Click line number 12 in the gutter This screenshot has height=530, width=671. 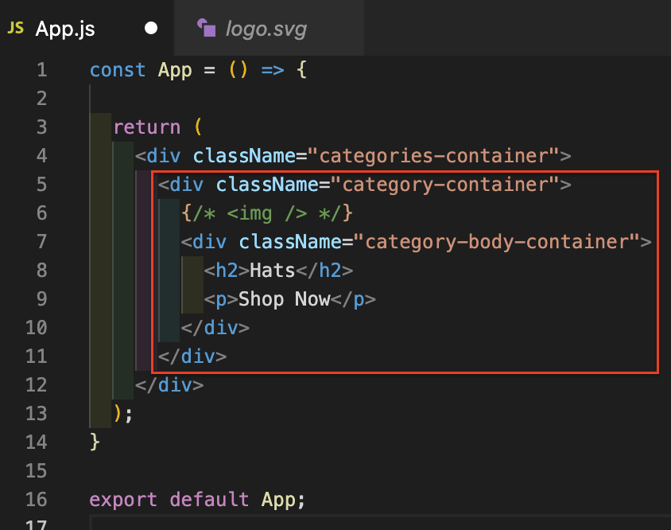(36, 385)
